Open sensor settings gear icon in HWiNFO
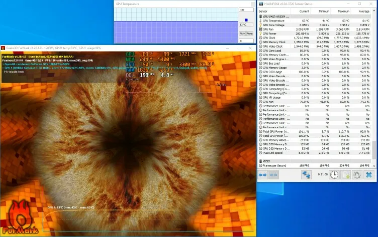The image size is (378, 237). point(357,175)
